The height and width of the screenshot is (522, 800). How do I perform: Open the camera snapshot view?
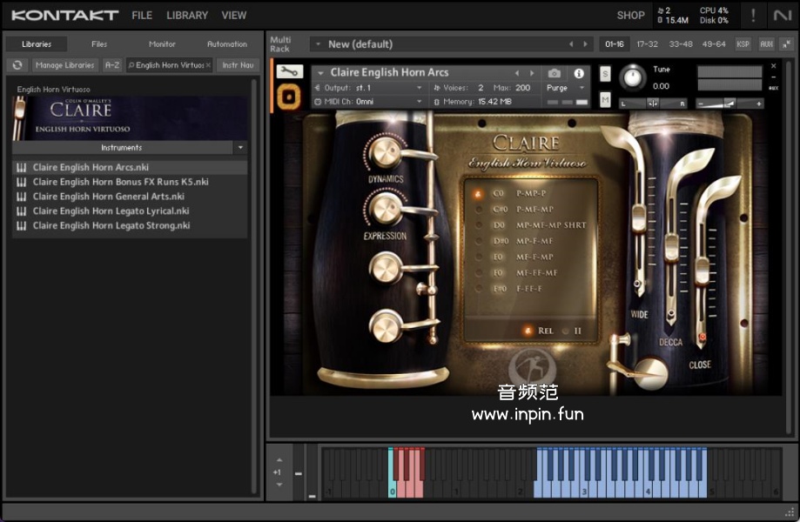click(x=555, y=74)
